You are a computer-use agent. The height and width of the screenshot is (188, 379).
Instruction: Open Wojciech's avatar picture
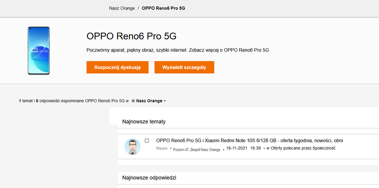click(x=133, y=146)
